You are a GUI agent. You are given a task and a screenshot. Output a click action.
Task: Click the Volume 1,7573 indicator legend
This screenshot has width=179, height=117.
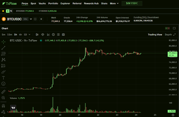coord(17,98)
